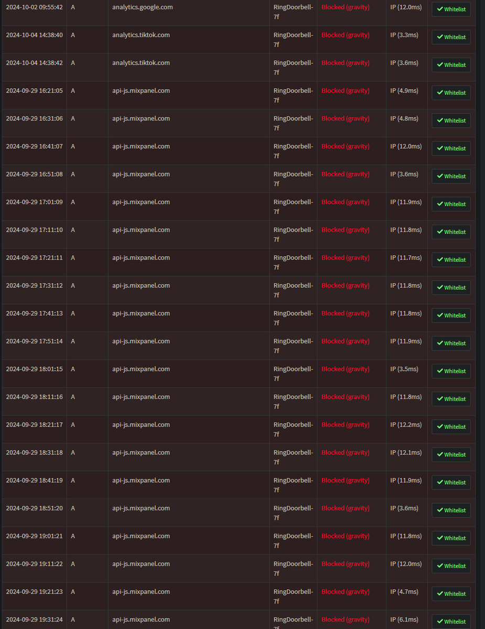485x629 pixels.
Task: Whitelist mixpanel query at 17:41:13
Action: 451,316
